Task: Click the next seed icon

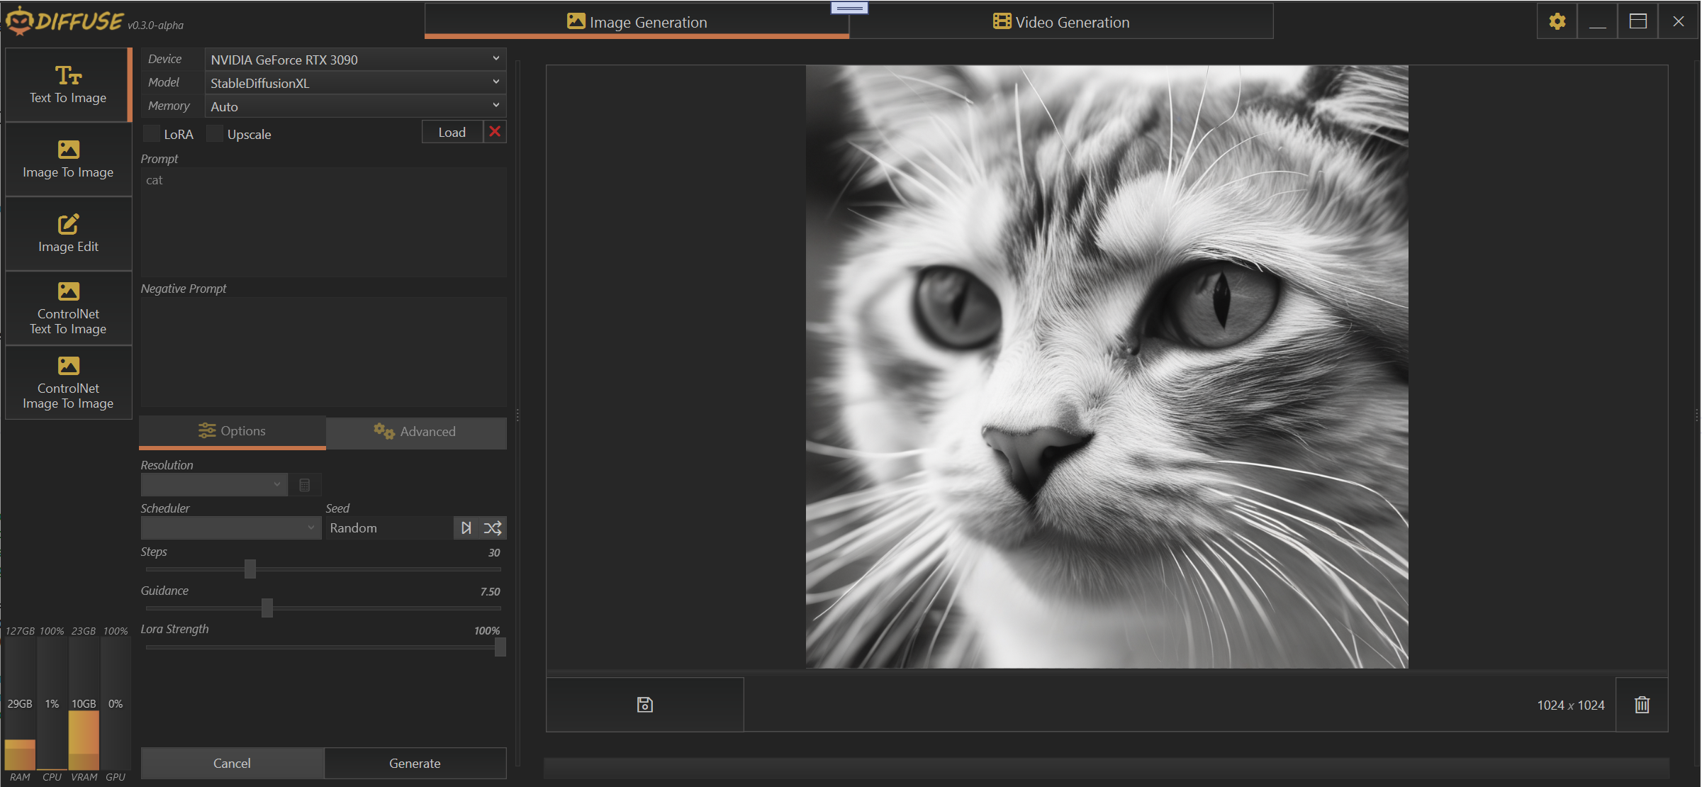Action: pos(466,528)
